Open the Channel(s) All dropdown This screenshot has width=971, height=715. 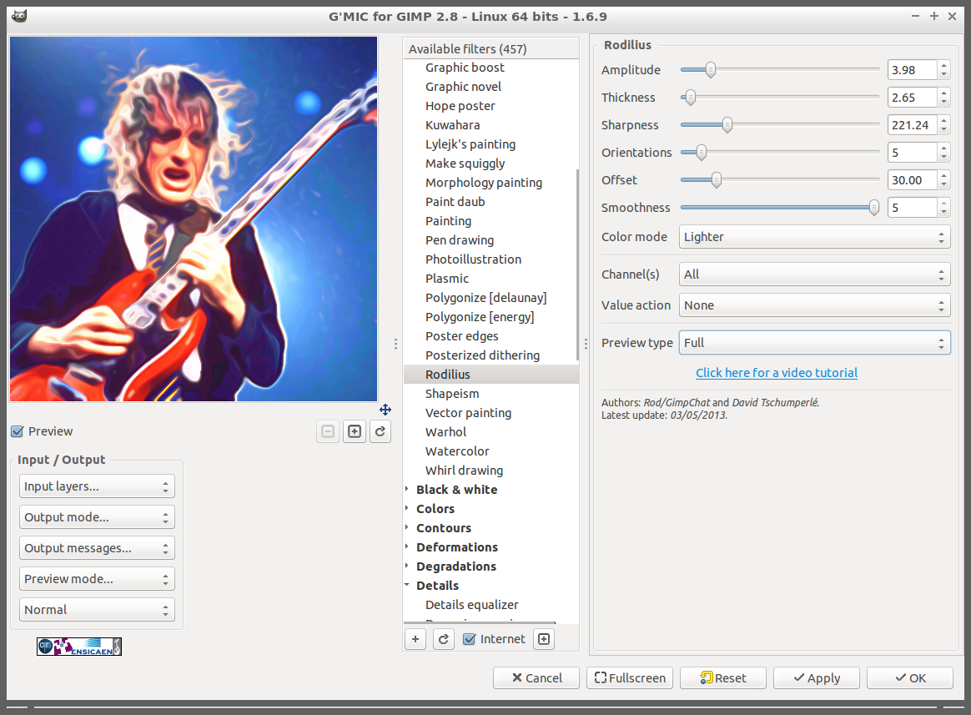tap(814, 274)
